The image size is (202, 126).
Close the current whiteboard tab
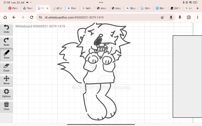click(47, 8)
